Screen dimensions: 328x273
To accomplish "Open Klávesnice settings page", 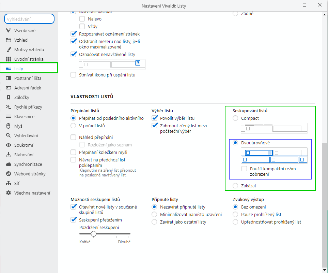I will pos(29,116).
